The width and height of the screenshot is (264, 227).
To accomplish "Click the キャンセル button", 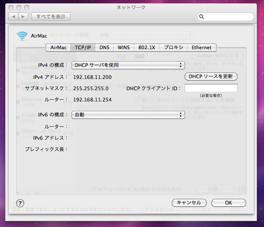I will (189, 203).
